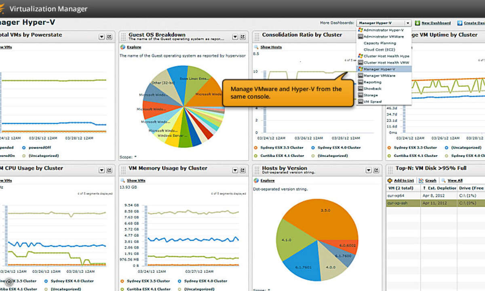Click the icon next to Storage in dashboard list
485x291 pixels.
pos(361,95)
